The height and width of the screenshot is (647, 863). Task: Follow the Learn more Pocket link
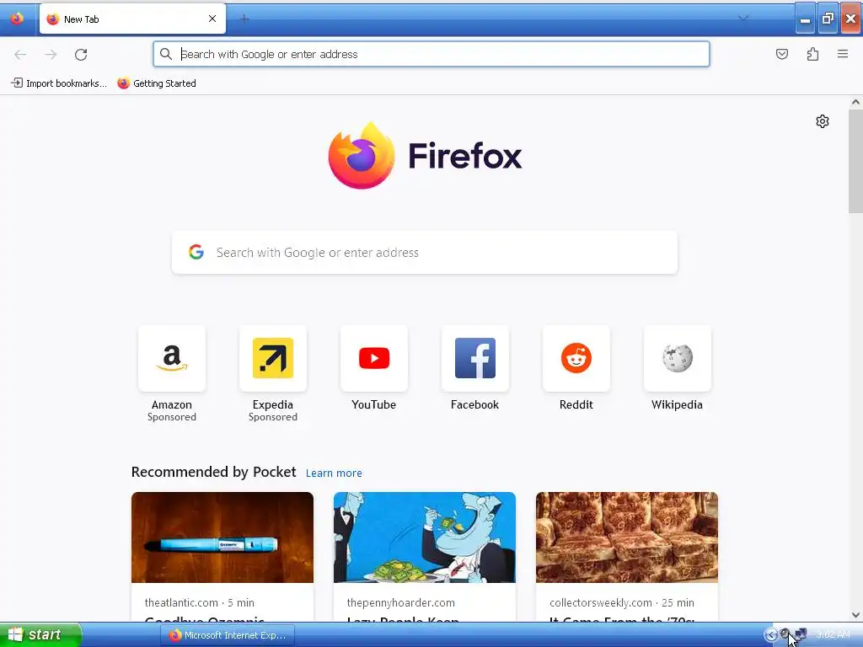tap(334, 473)
